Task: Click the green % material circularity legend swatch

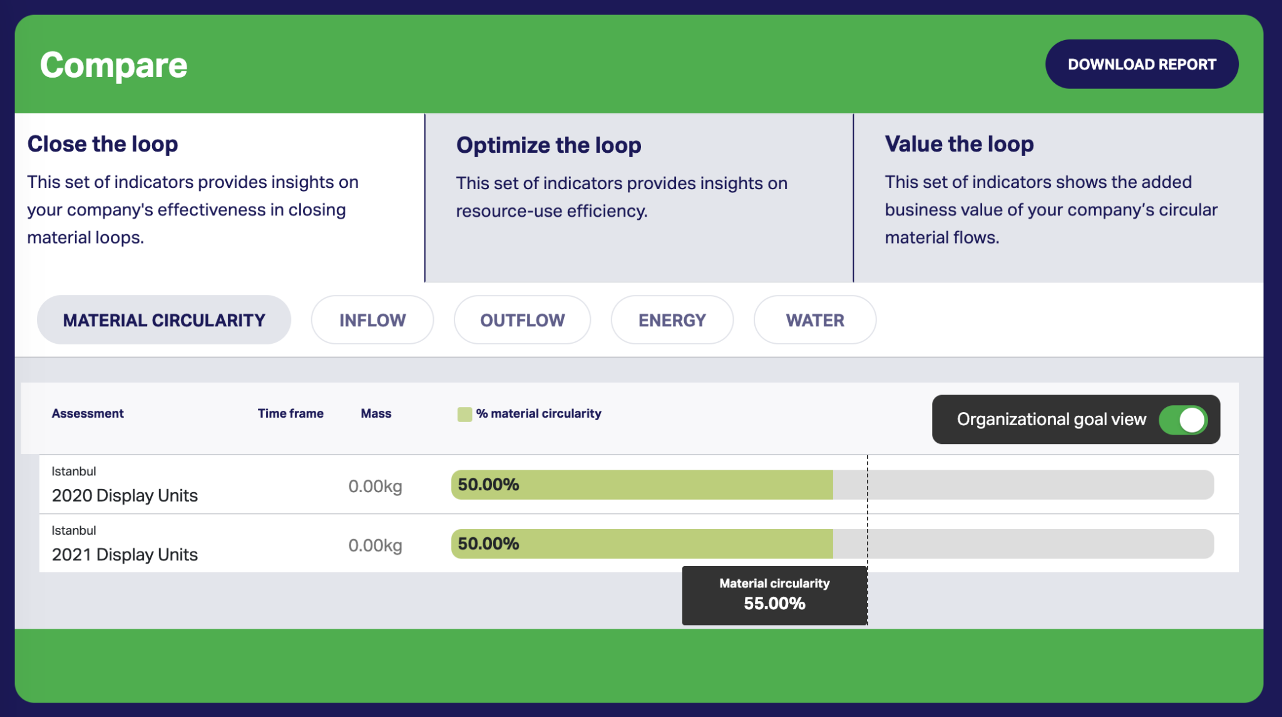Action: pyautogui.click(x=464, y=413)
